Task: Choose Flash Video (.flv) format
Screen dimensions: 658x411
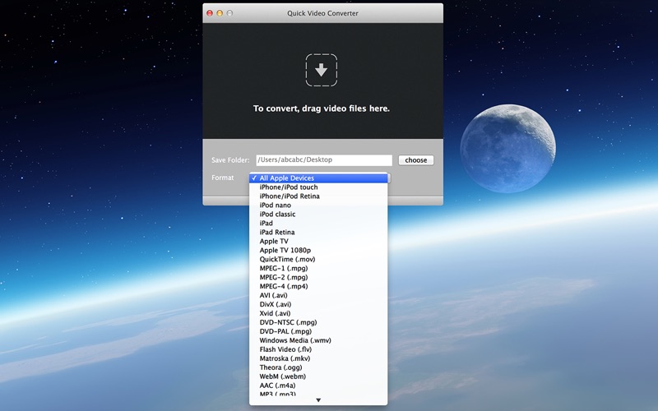Action: tap(318, 349)
